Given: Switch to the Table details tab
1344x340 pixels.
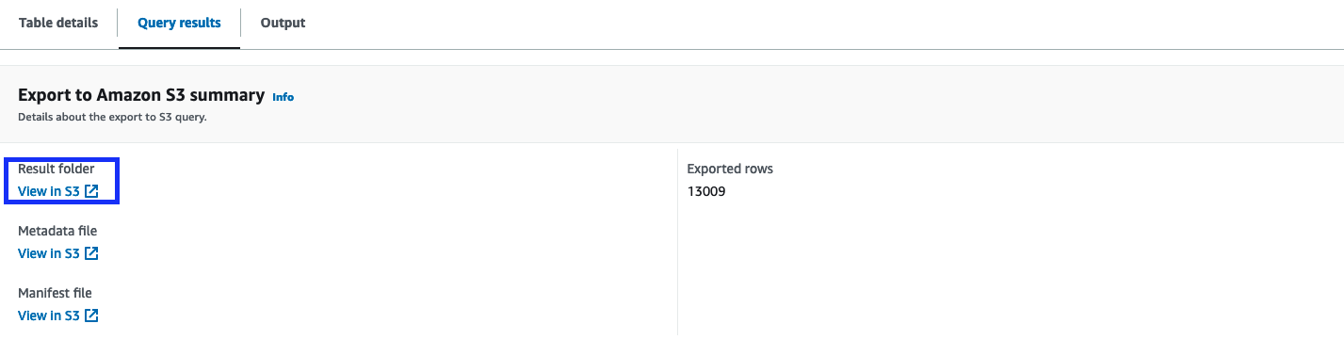Looking at the screenshot, I should 58,23.
